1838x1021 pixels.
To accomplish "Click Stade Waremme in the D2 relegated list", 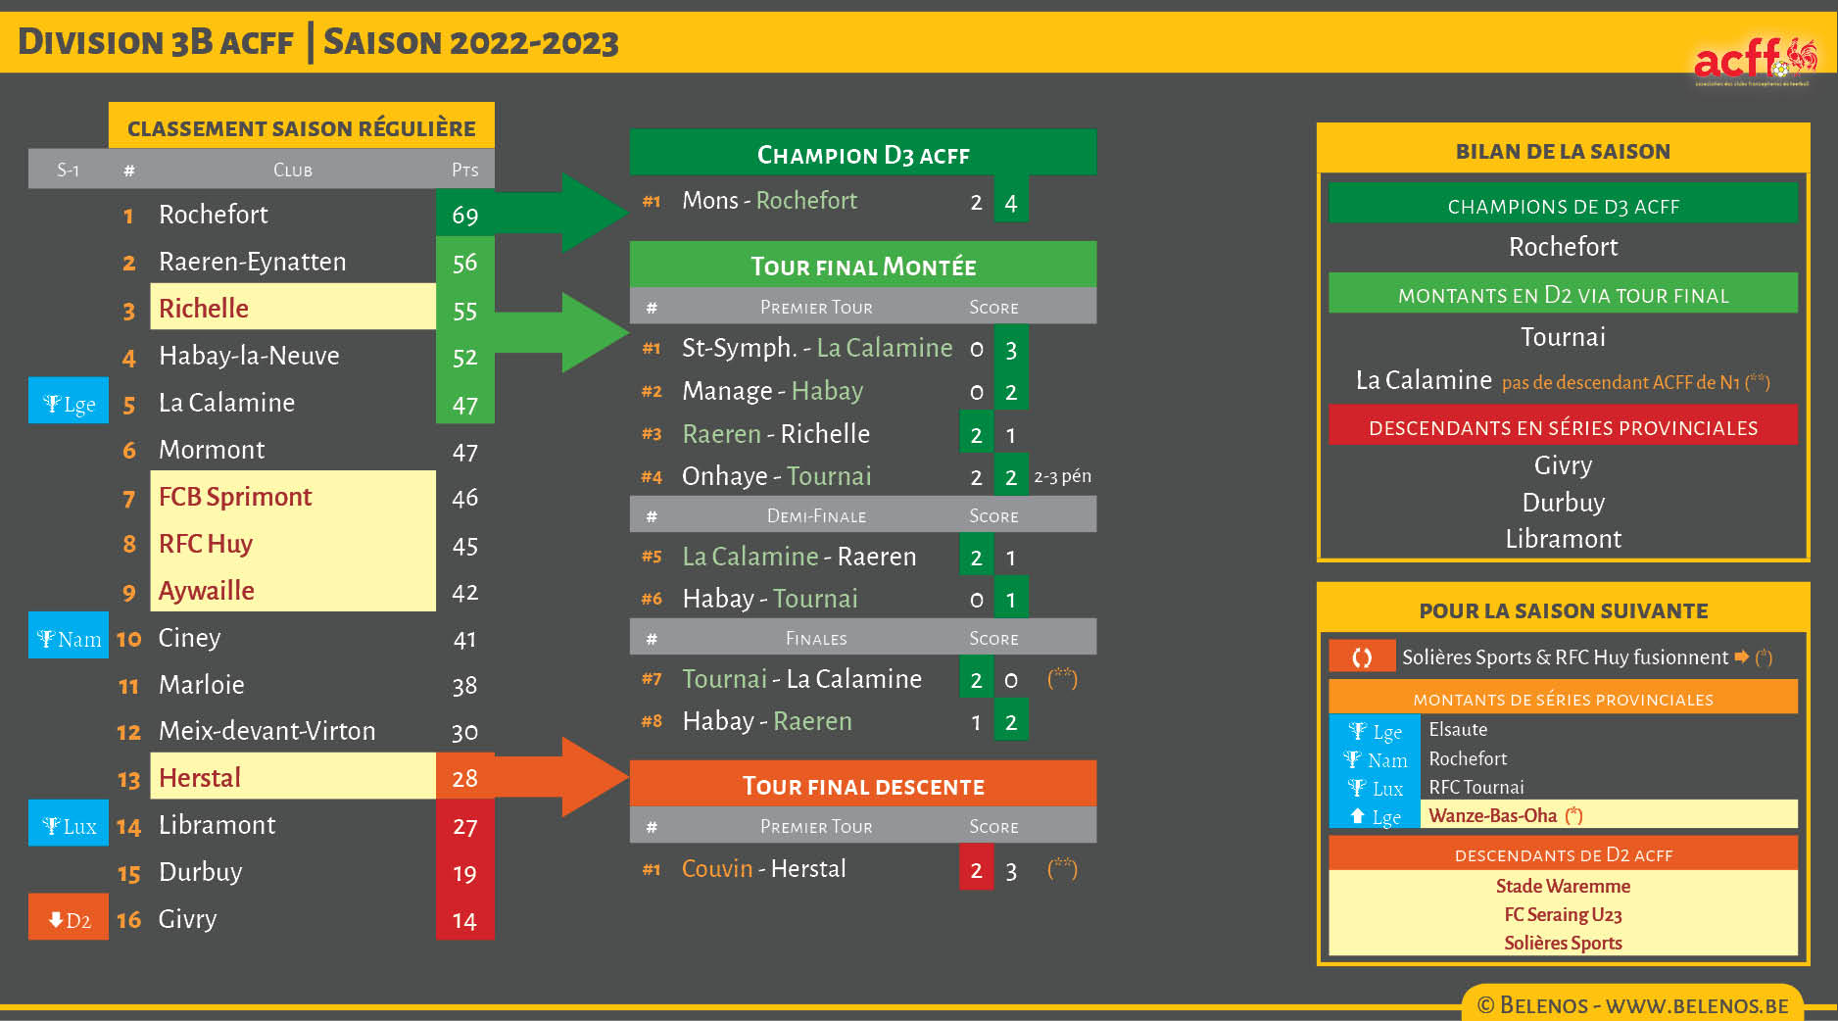I will (1563, 886).
